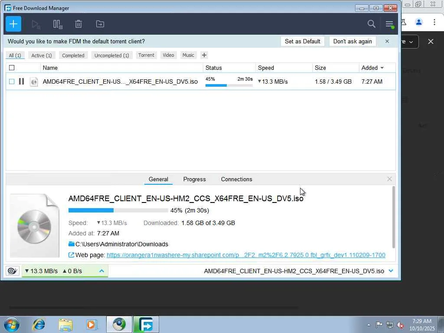This screenshot has width=444, height=333.
Task: Click the Set as Default button
Action: [302, 41]
